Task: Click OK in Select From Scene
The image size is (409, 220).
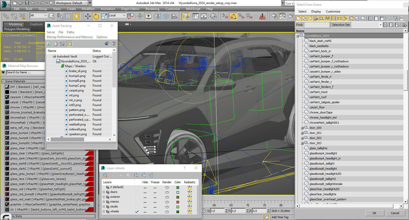Action: pyautogui.click(x=374, y=213)
